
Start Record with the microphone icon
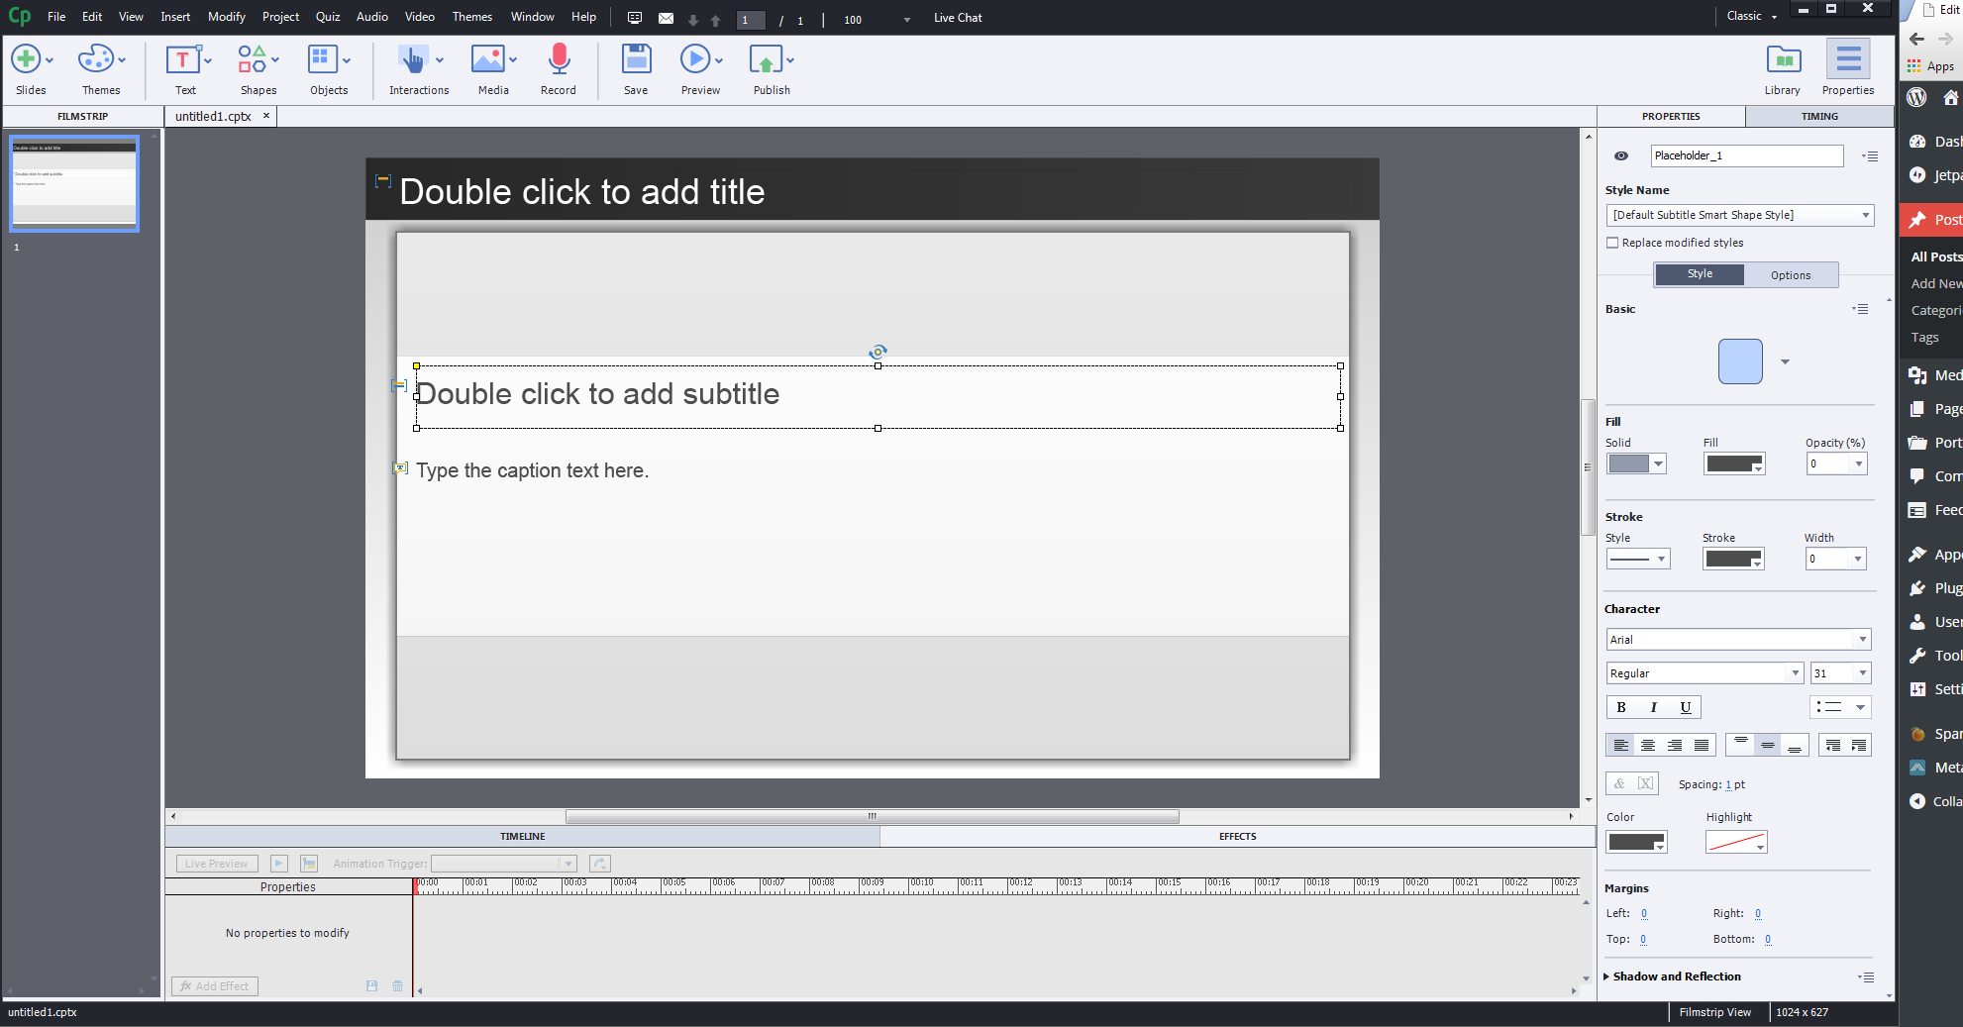coord(559,59)
